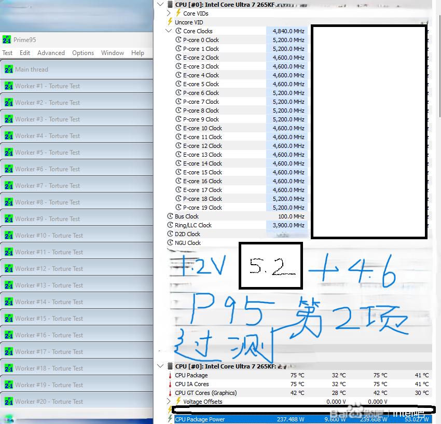Click the Worker #12 Torture Test icon

9,268
